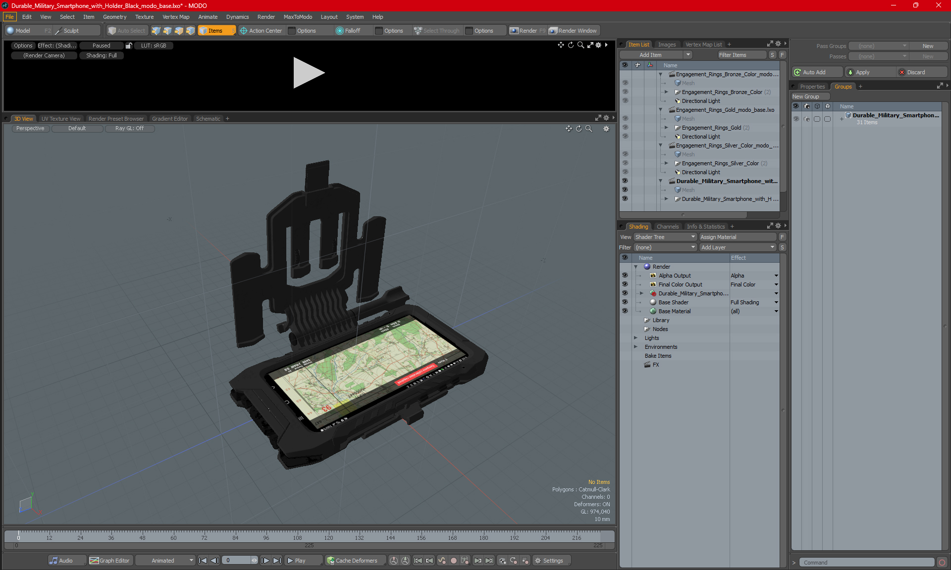The image size is (951, 570).
Task: Toggle visibility of Base Material layer
Action: [x=625, y=311]
